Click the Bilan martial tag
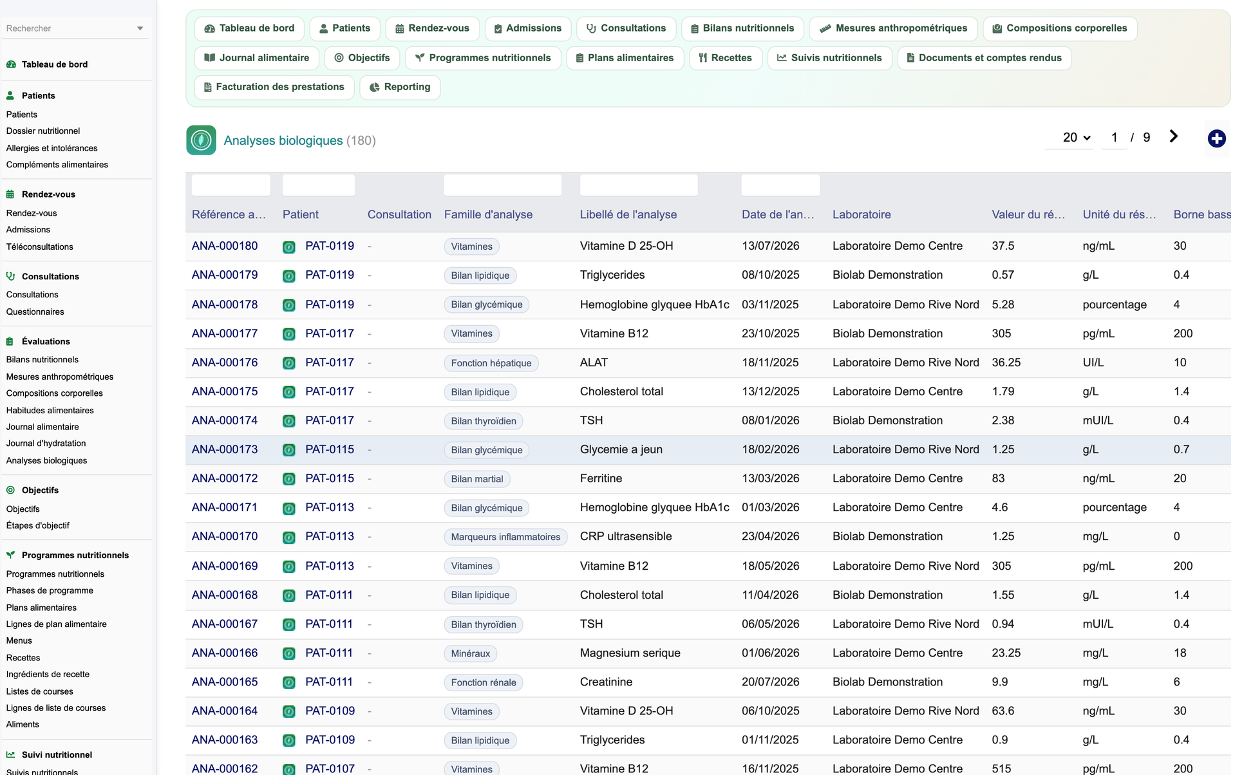 [x=477, y=479]
